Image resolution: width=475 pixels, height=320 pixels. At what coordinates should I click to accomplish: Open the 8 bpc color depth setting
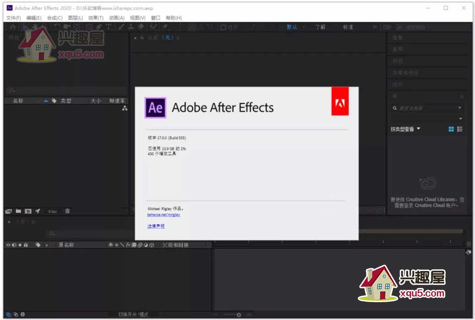click(52, 211)
